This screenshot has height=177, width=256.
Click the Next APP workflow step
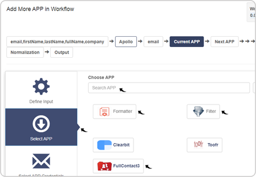point(225,42)
